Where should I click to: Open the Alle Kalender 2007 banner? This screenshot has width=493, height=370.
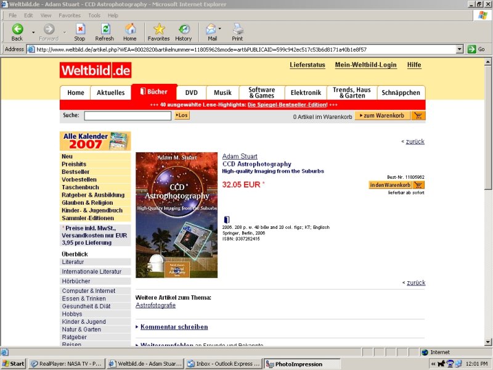pyautogui.click(x=96, y=141)
